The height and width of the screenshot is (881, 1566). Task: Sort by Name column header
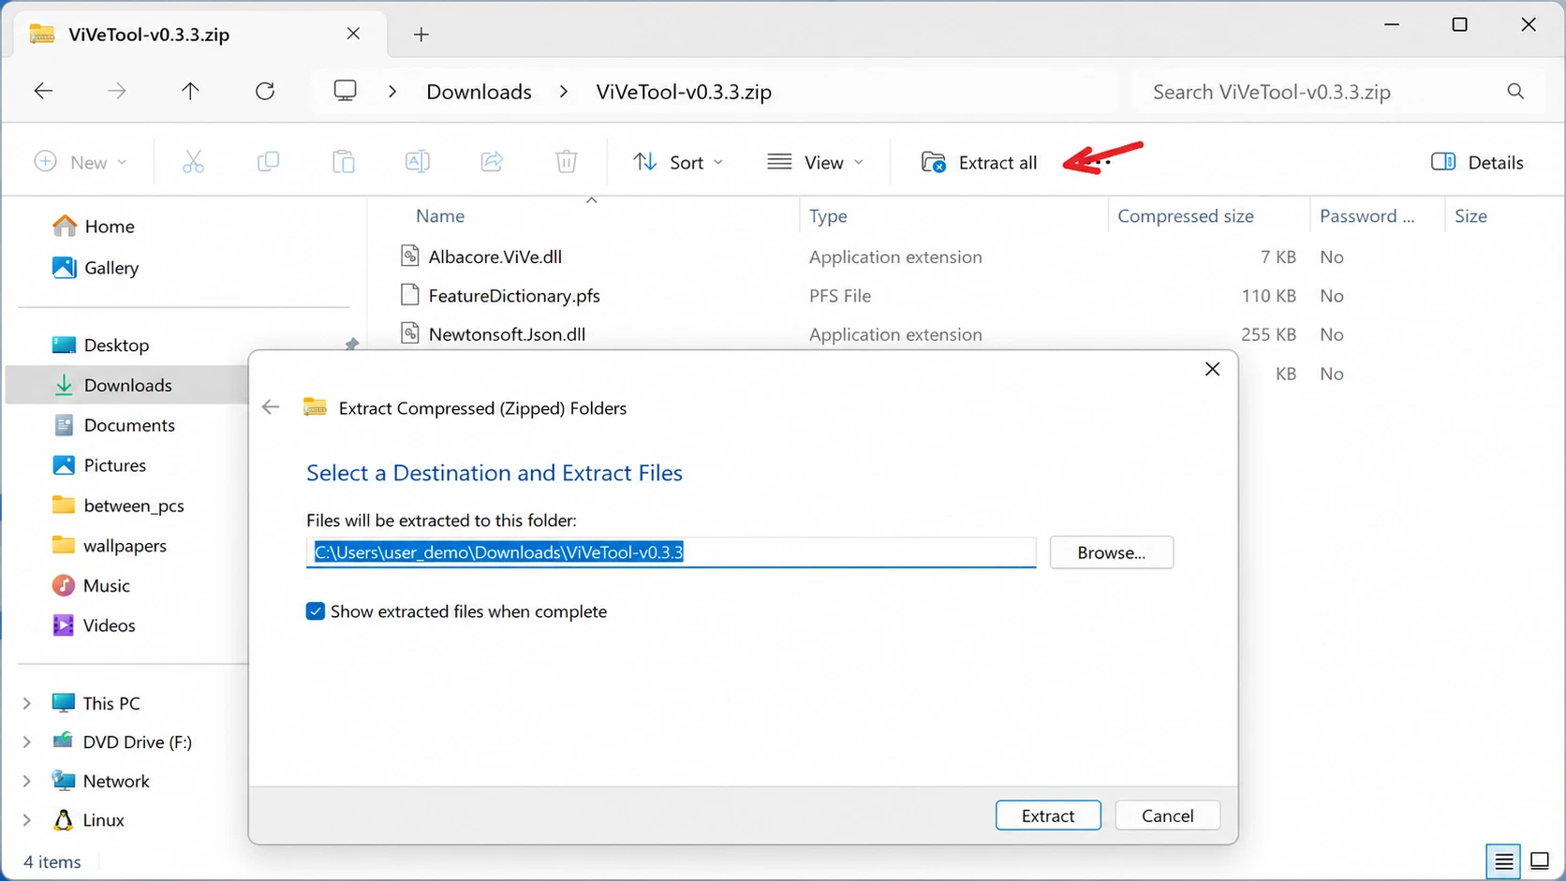point(440,216)
